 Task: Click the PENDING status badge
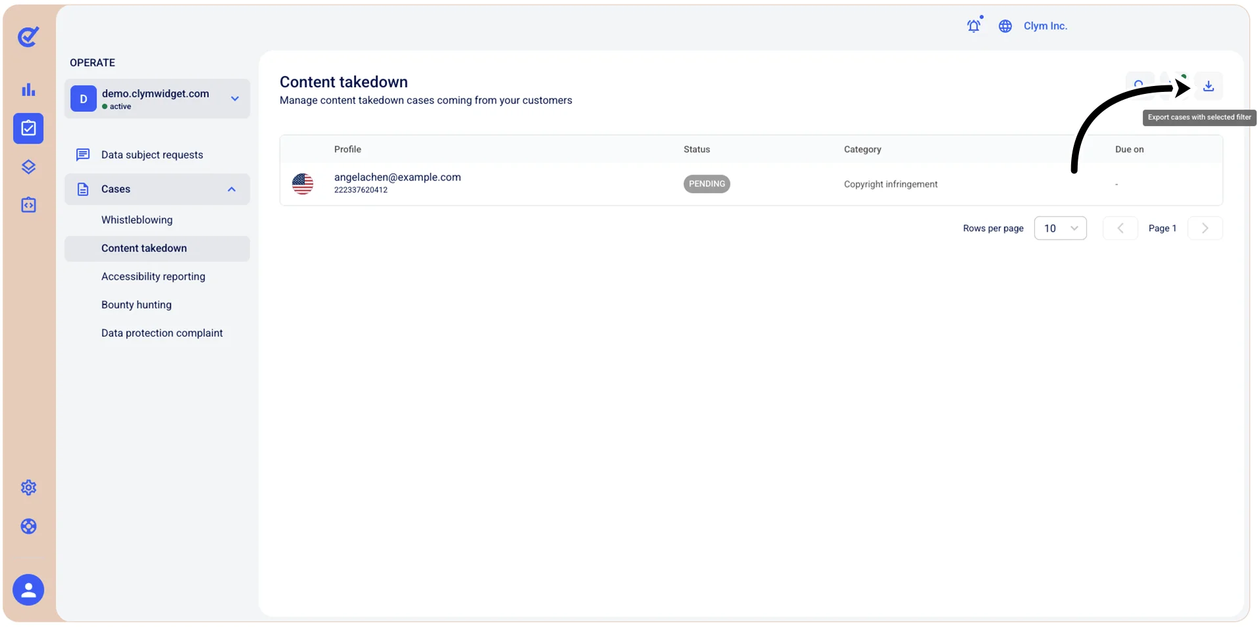707,184
